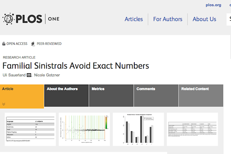This screenshot has height=154, width=231.
Task: Switch to About the Authors tab
Action: (x=66, y=96)
